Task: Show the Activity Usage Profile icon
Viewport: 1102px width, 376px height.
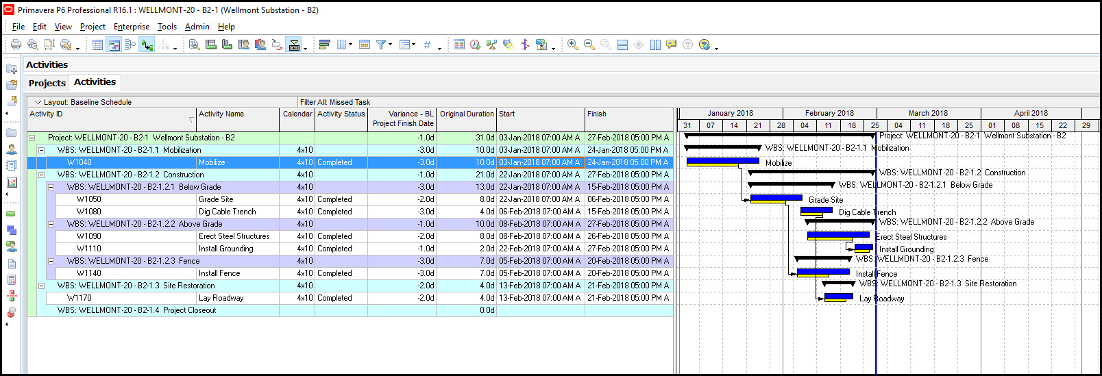Action: tap(227, 45)
